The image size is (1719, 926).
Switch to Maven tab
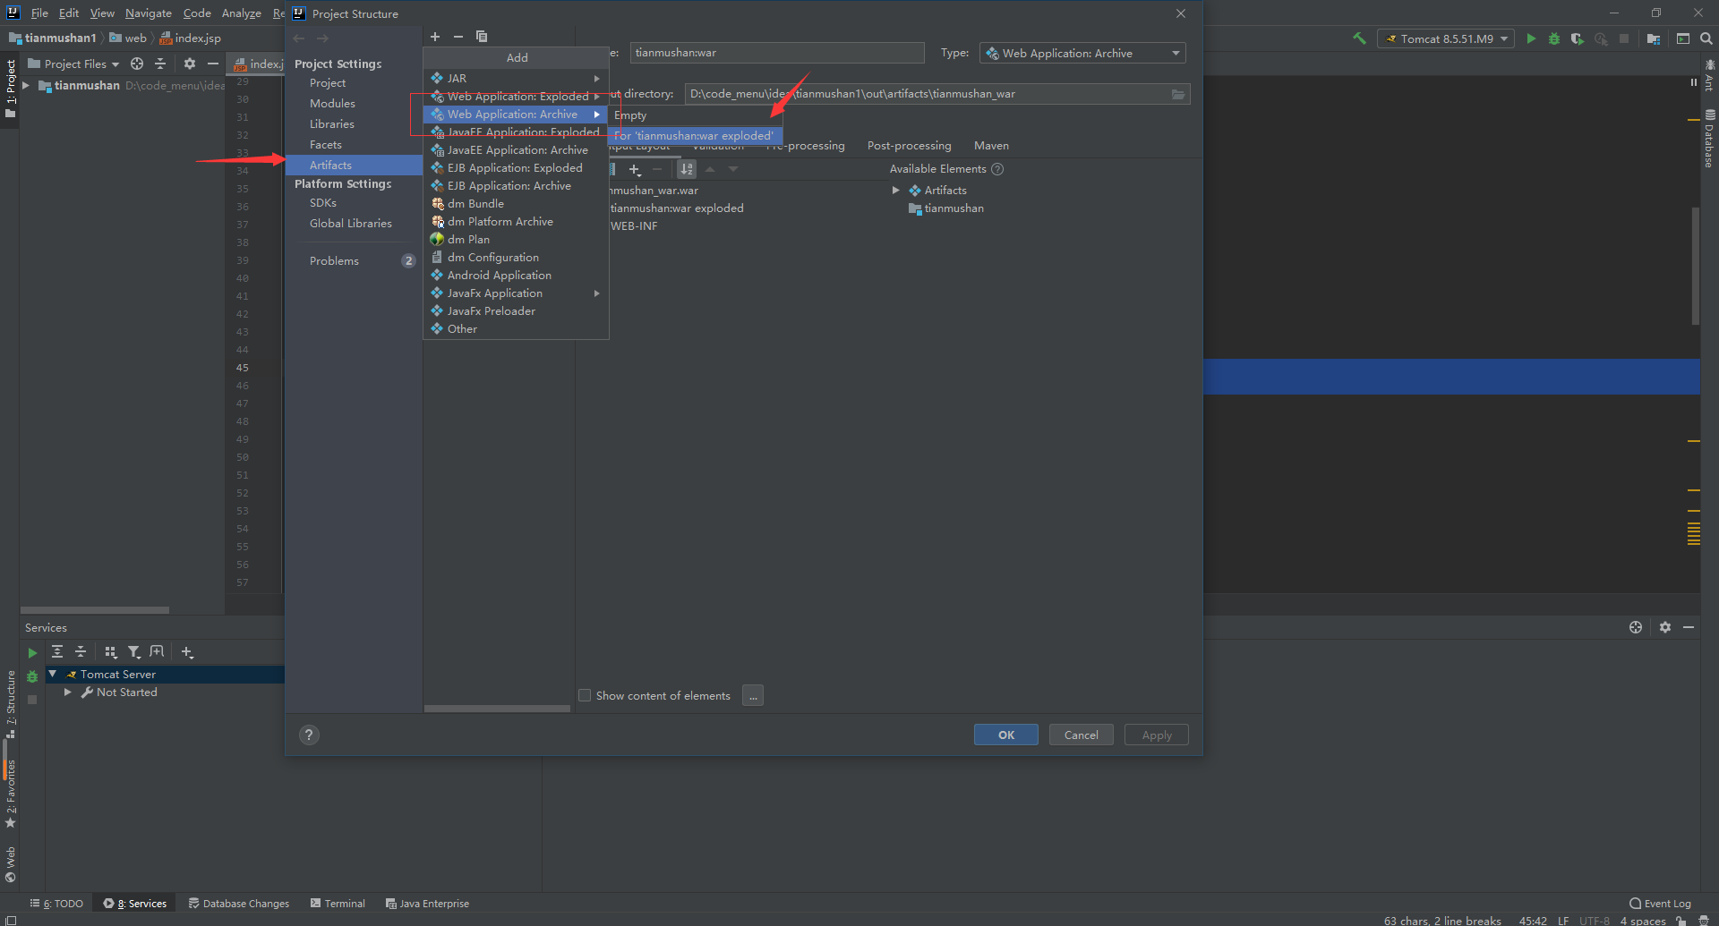pos(991,146)
